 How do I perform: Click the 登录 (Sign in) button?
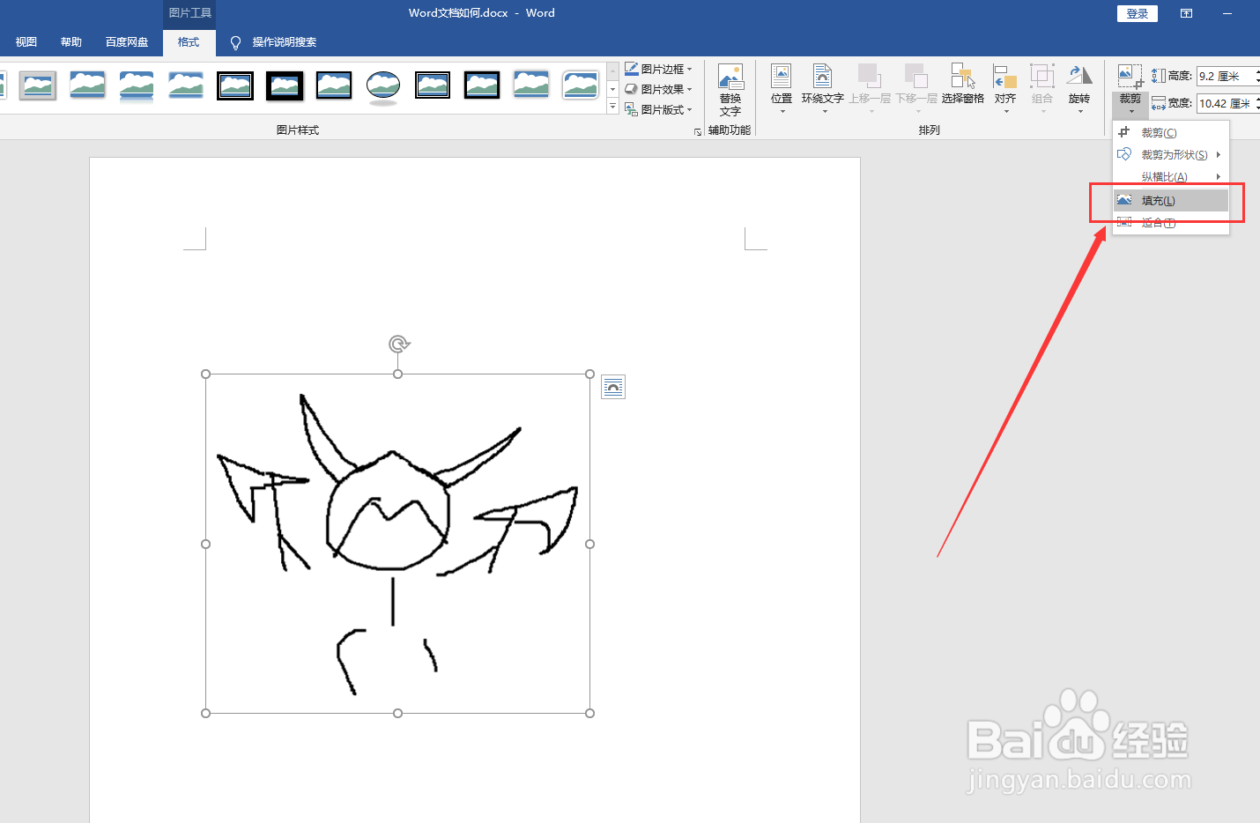click(1138, 13)
